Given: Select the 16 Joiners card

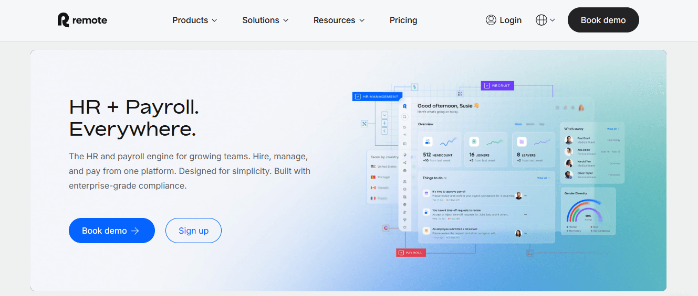Looking at the screenshot, I should 486,149.
